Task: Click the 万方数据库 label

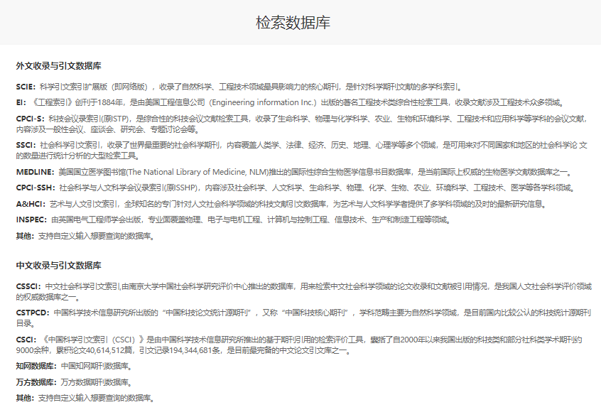Action: click(36, 382)
